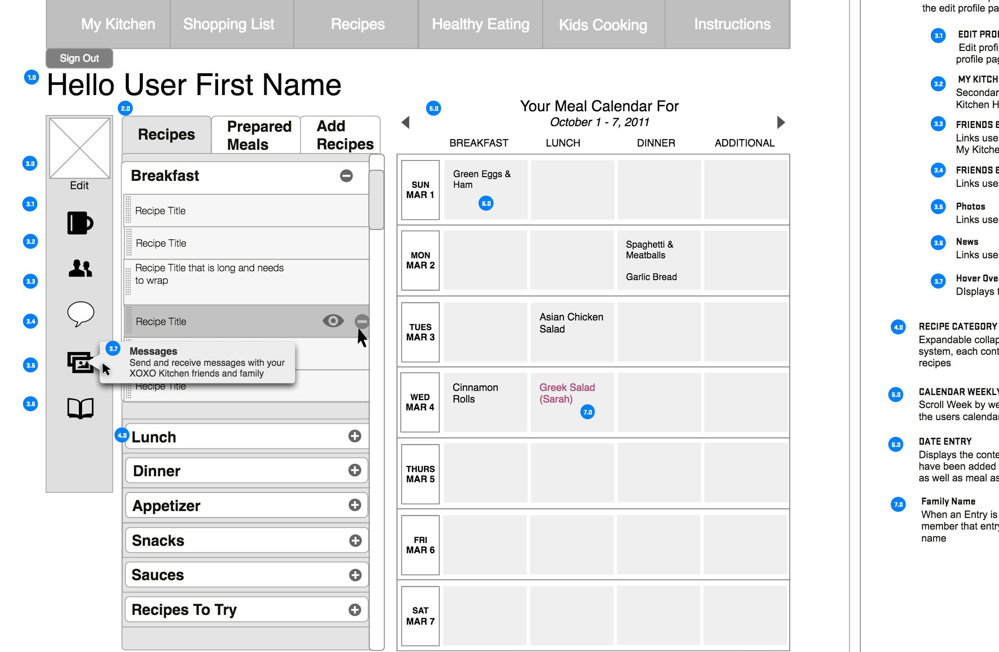Expand the Recipes To Try category
The height and width of the screenshot is (652, 999).
pos(355,610)
